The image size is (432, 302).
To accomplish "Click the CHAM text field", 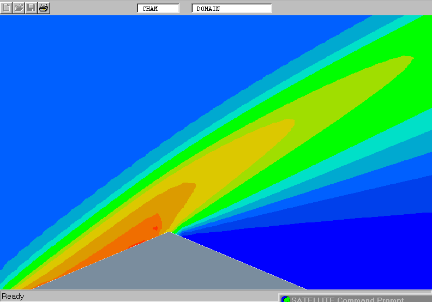I will 158,9.
